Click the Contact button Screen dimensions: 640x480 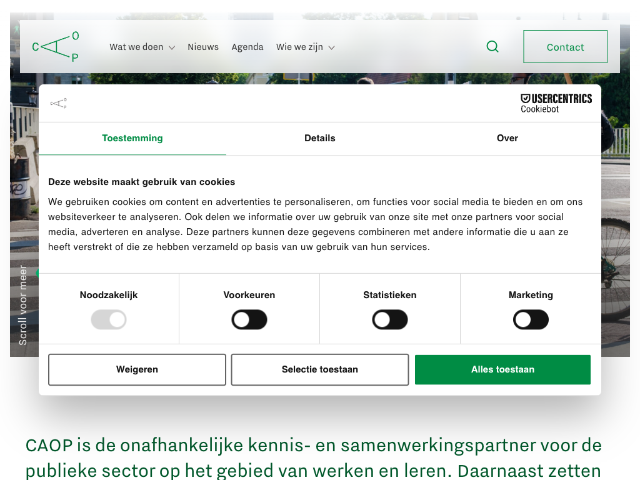tap(565, 46)
